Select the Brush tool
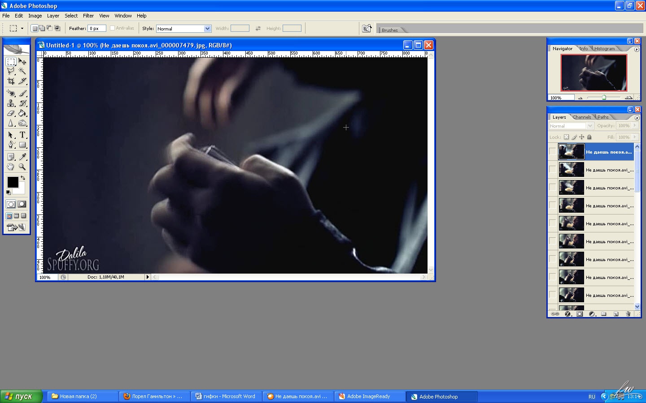The height and width of the screenshot is (403, 646). point(22,93)
